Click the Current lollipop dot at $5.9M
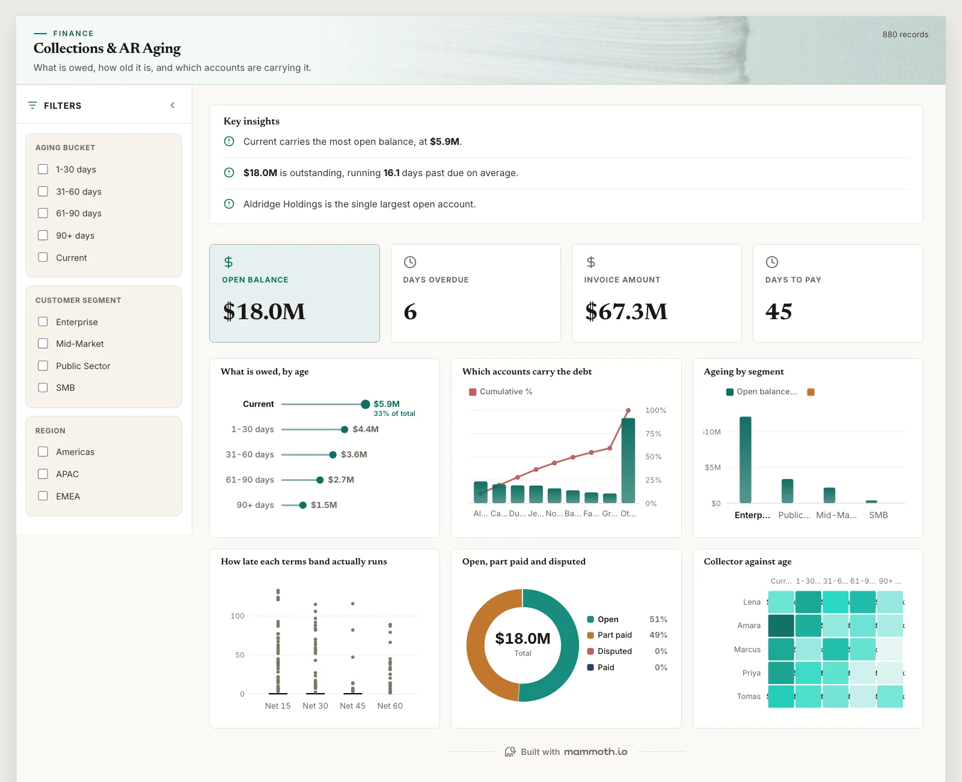Image resolution: width=962 pixels, height=782 pixels. point(365,405)
